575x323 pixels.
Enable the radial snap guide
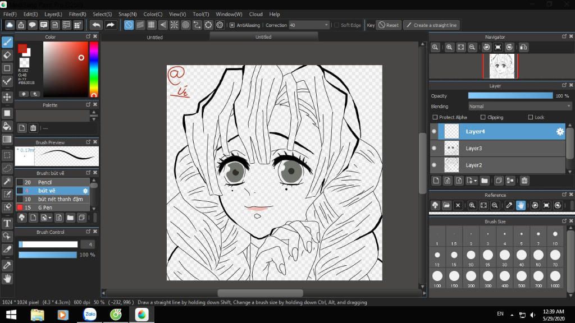pyautogui.click(x=174, y=25)
